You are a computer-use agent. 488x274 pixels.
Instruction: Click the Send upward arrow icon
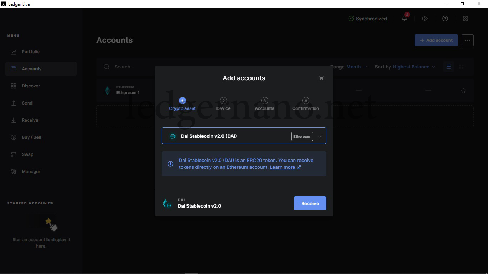click(14, 103)
